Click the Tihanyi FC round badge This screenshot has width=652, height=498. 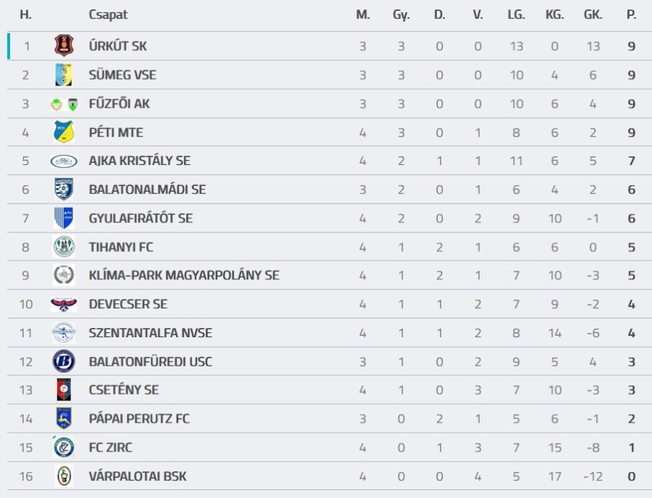pyautogui.click(x=64, y=247)
